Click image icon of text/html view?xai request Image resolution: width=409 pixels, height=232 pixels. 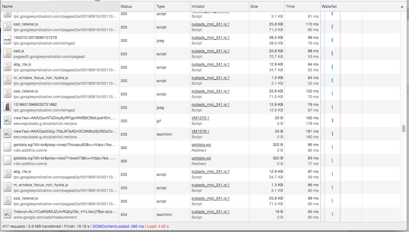click(x=7, y=134)
